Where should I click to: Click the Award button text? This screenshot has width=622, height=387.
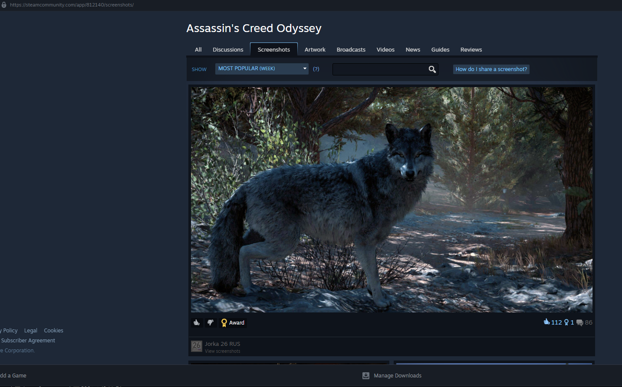point(237,323)
